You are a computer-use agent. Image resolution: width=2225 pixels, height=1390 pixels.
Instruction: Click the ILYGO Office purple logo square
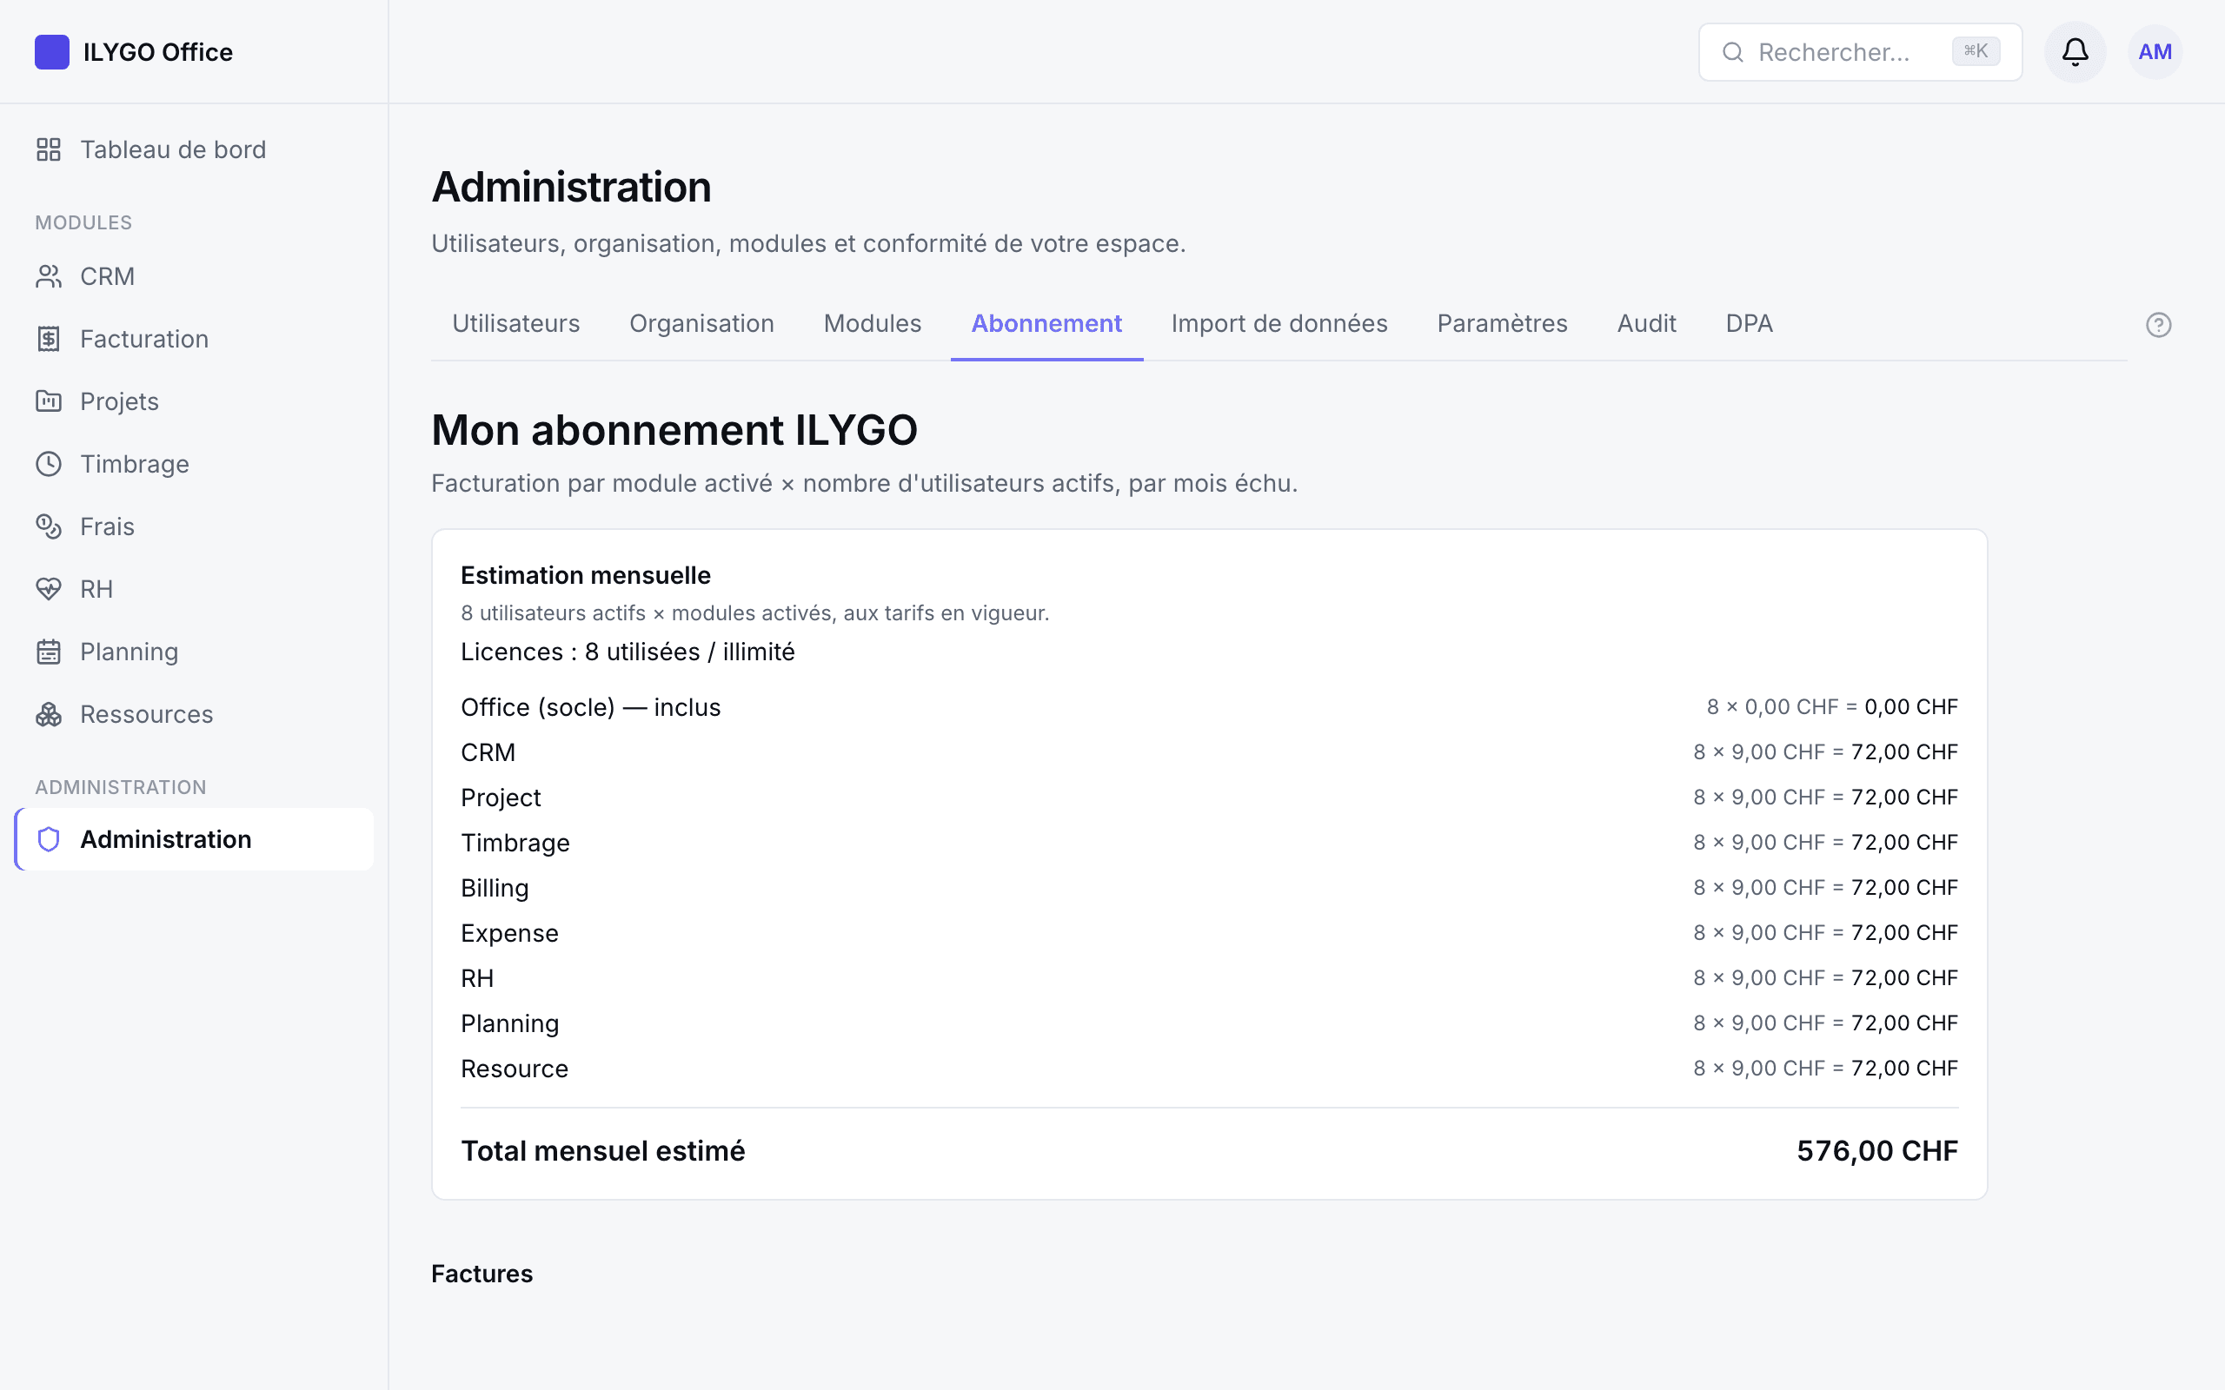click(51, 51)
